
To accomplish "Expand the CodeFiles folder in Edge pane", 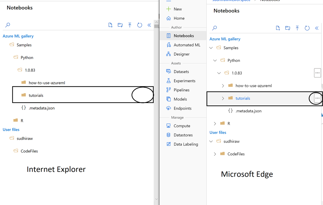I will (x=215, y=154).
